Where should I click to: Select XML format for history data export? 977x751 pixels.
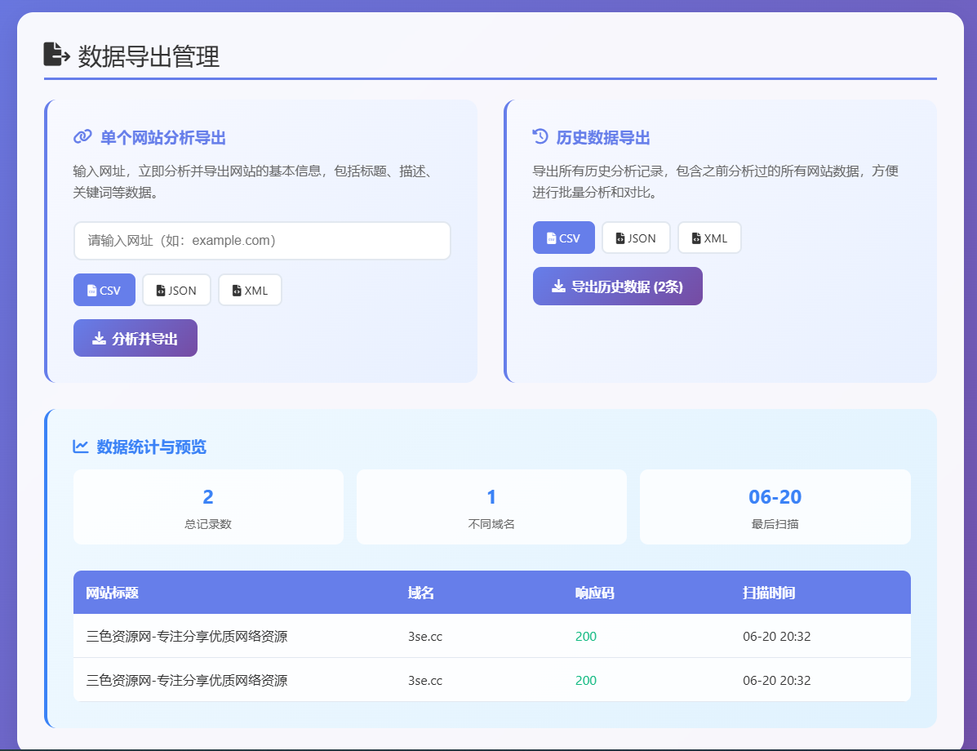[708, 238]
